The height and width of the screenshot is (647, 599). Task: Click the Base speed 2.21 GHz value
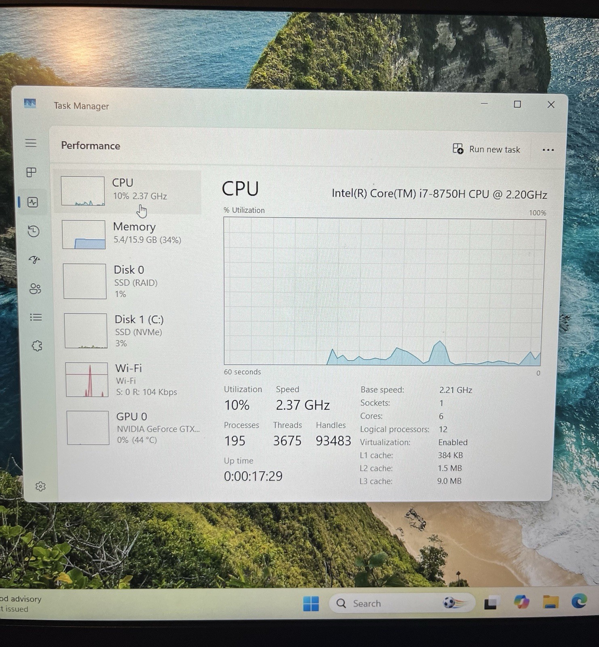[456, 390]
